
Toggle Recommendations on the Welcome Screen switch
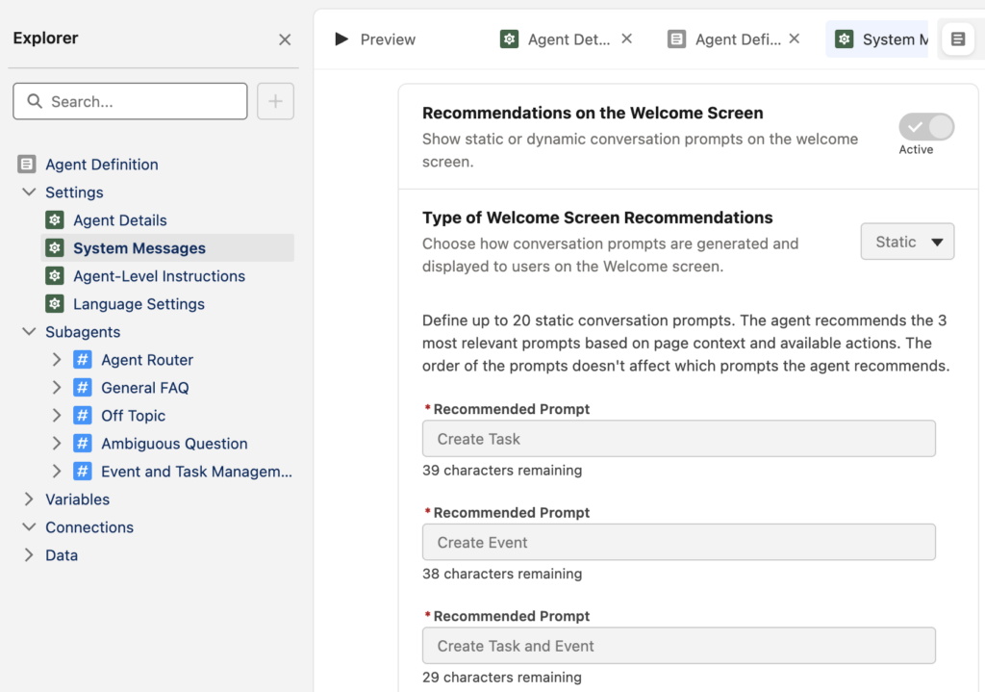(926, 127)
